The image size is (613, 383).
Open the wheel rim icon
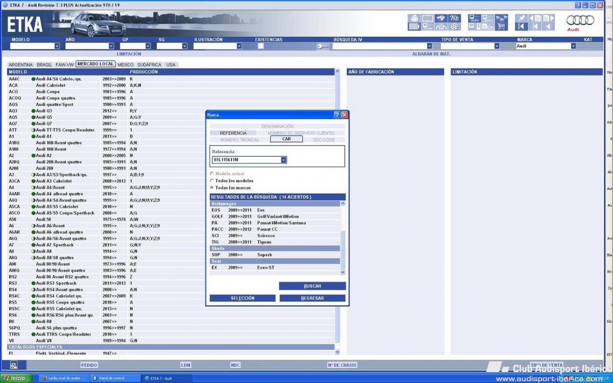(x=454, y=27)
